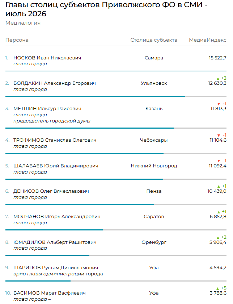Click the MediaIndex value 15 522,7
This screenshot has width=233, height=304.
[217, 58]
